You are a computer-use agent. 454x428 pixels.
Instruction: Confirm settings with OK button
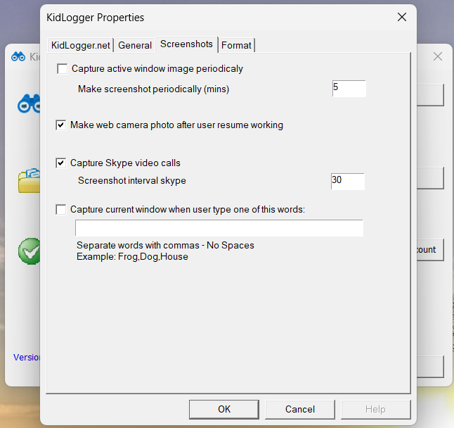point(224,409)
